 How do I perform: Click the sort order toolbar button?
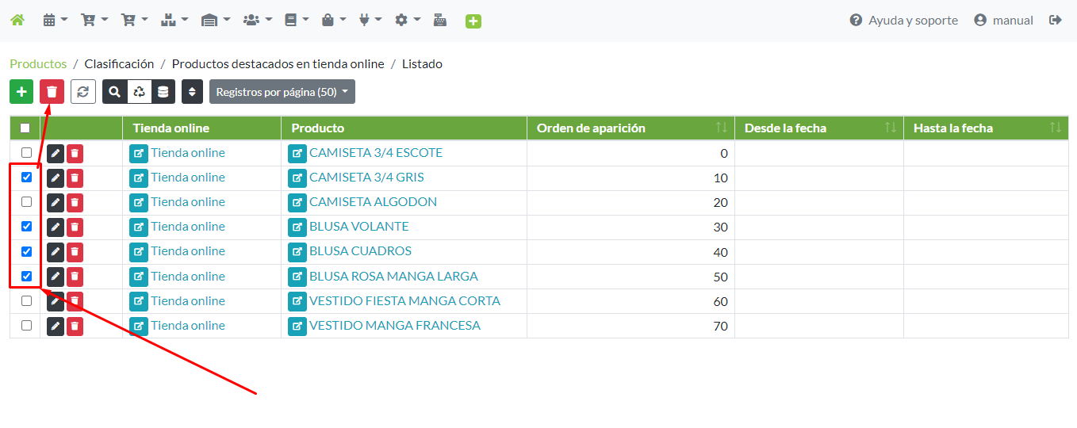coord(193,91)
